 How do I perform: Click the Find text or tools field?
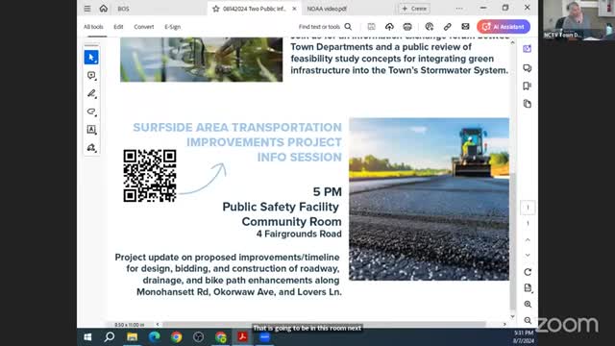tap(319, 27)
